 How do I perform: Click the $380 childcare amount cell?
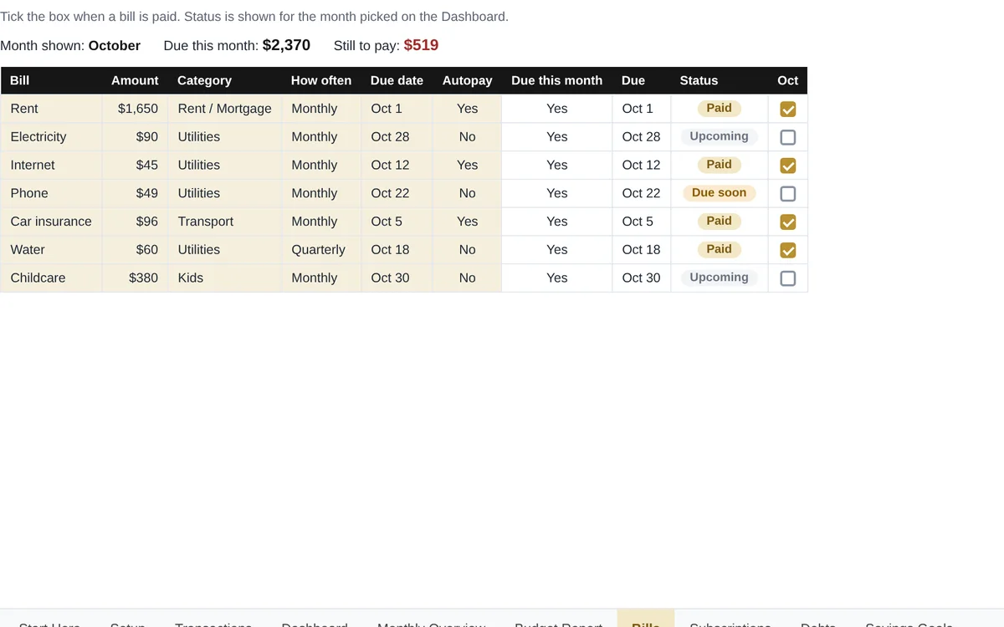pyautogui.click(x=135, y=278)
